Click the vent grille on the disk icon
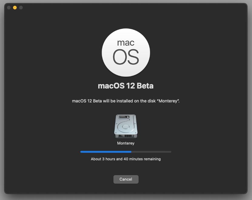This screenshot has height=200, width=252. [x=128, y=136]
